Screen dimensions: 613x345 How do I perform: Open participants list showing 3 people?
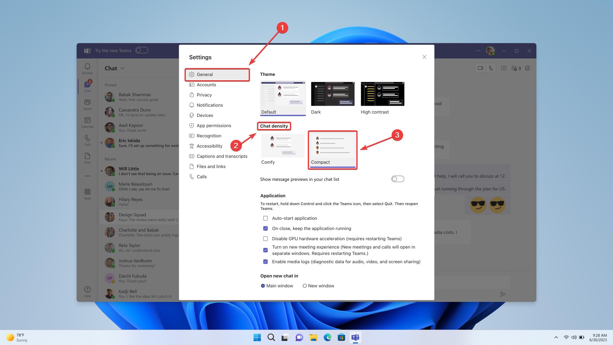(516, 68)
